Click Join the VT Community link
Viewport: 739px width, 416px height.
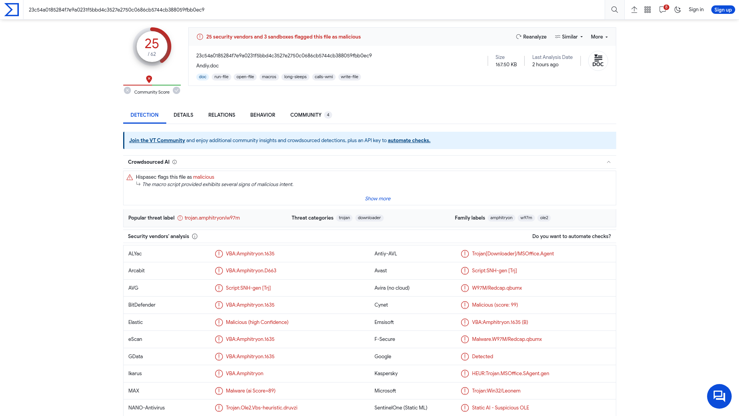coord(157,141)
